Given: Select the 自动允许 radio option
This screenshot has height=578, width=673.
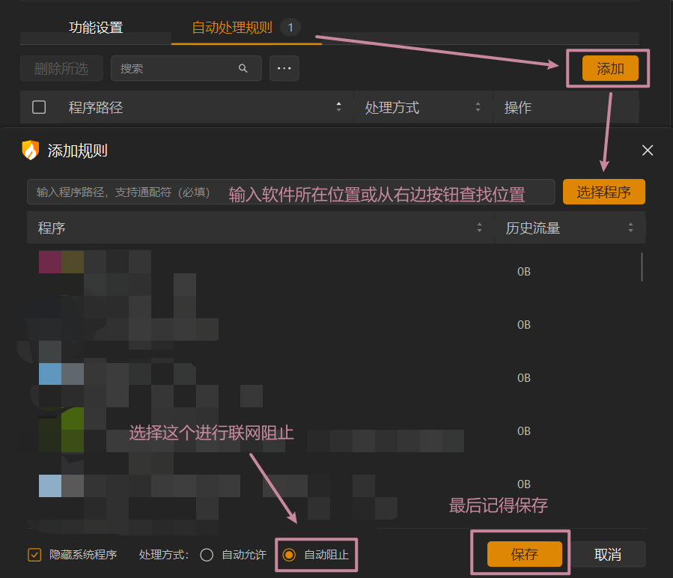Looking at the screenshot, I should 207,555.
